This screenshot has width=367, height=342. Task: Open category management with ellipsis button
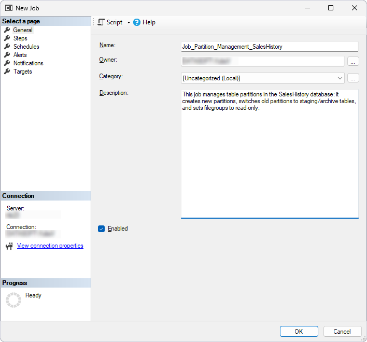coord(353,78)
